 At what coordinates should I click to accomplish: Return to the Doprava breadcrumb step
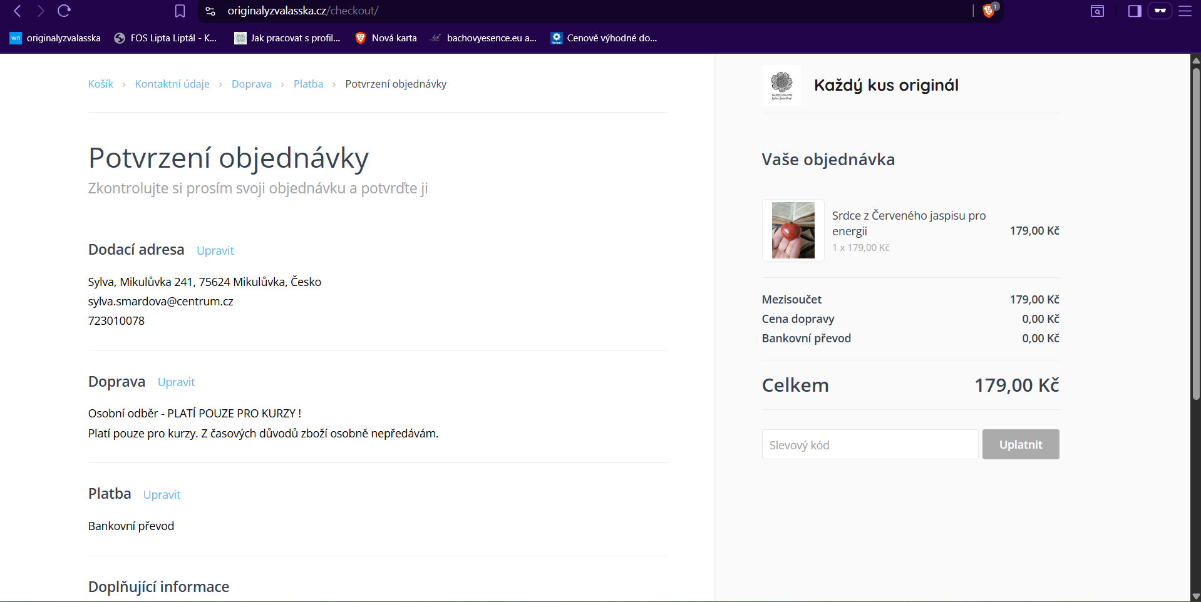(251, 84)
